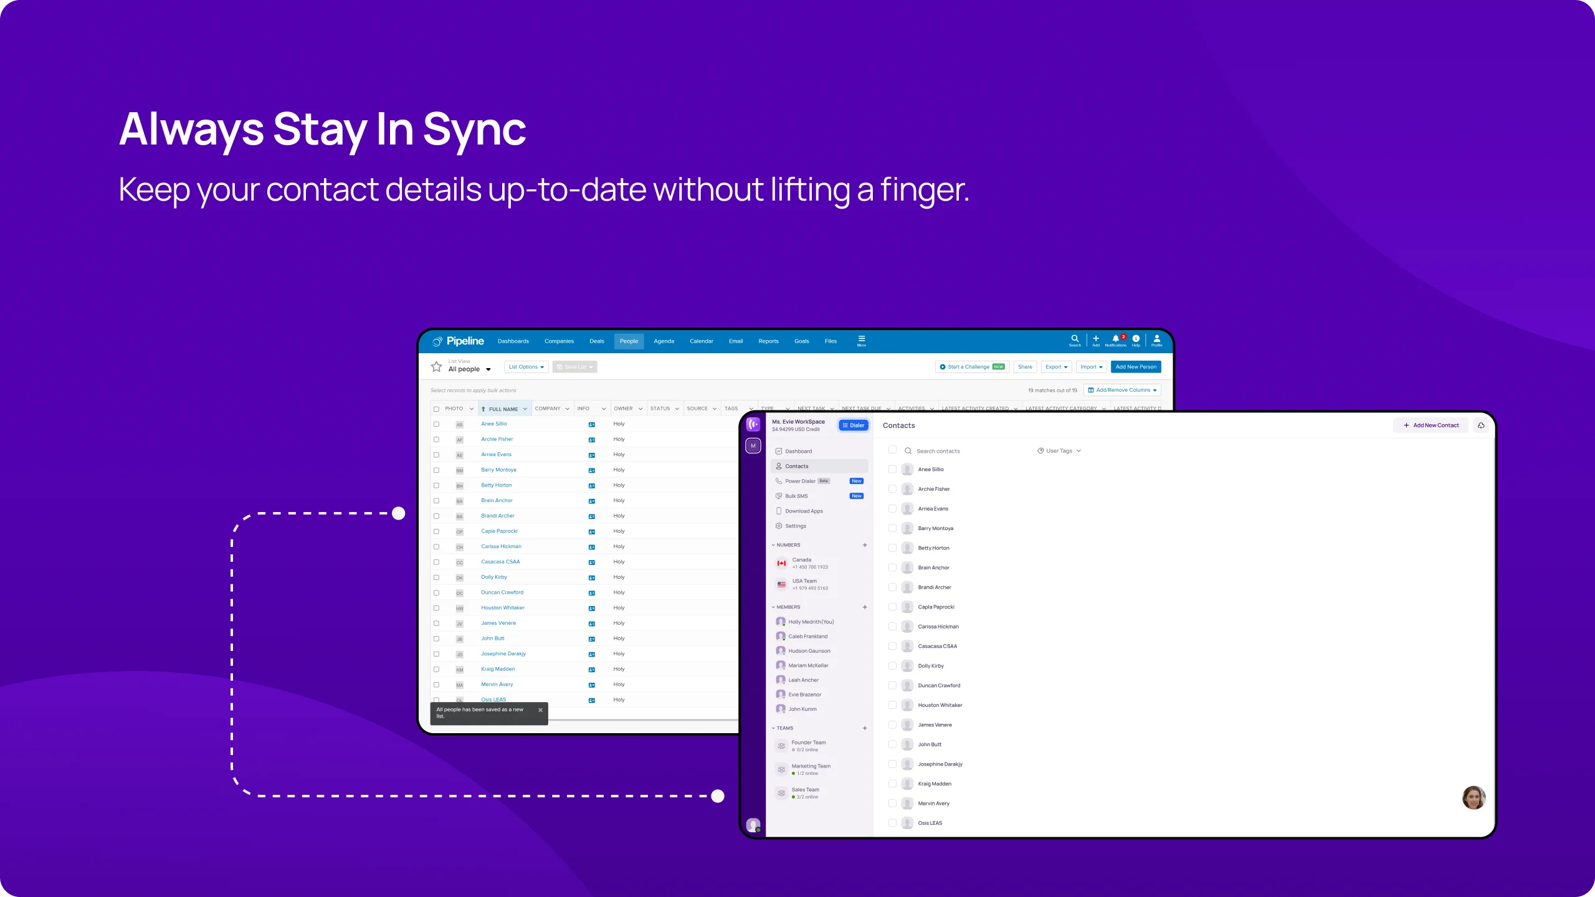The width and height of the screenshot is (1595, 897).
Task: Click the Evie app logo icon
Action: point(753,424)
